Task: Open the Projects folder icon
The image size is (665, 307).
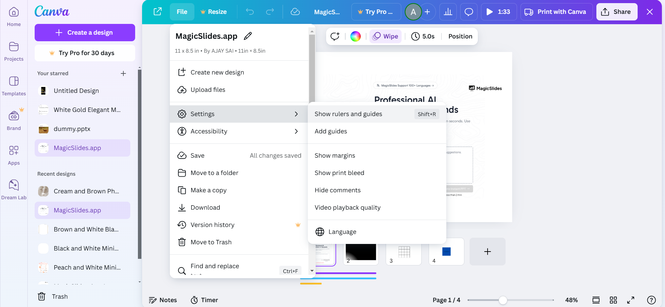Action: click(x=14, y=47)
